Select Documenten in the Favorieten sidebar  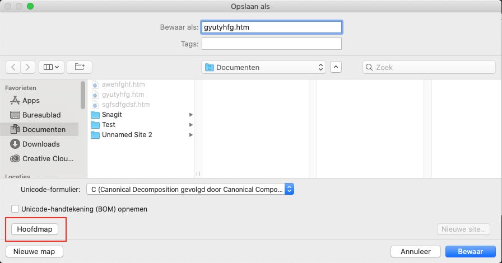[x=43, y=130]
